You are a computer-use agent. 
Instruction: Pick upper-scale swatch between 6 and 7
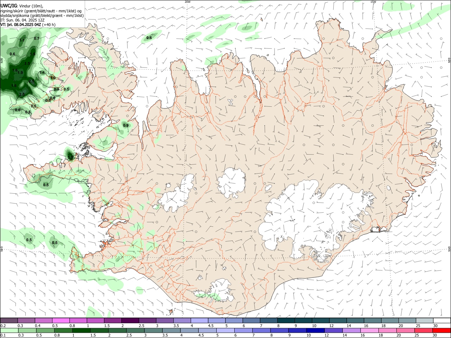(x=251, y=320)
